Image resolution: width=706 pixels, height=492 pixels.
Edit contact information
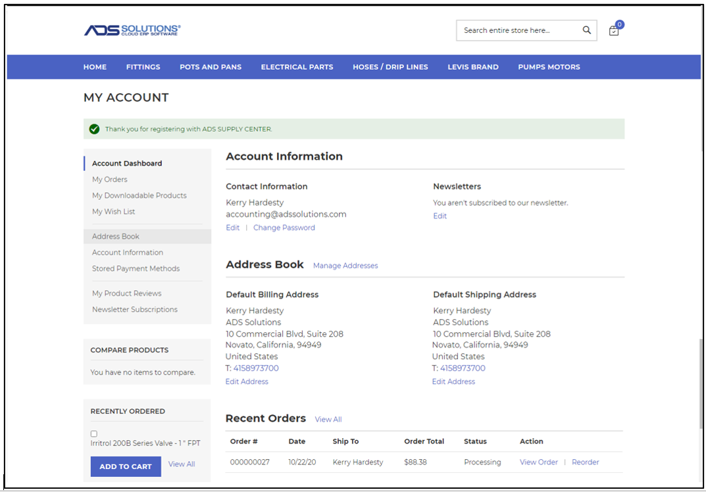(x=233, y=228)
